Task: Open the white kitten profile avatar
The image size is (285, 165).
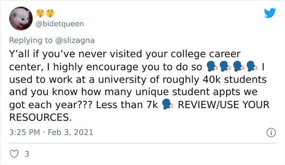Action: (21, 18)
